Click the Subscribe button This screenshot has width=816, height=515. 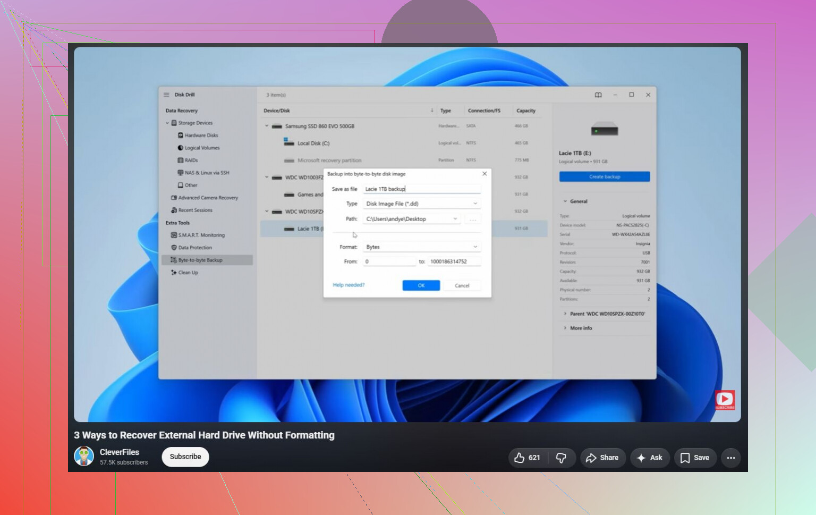click(x=185, y=457)
